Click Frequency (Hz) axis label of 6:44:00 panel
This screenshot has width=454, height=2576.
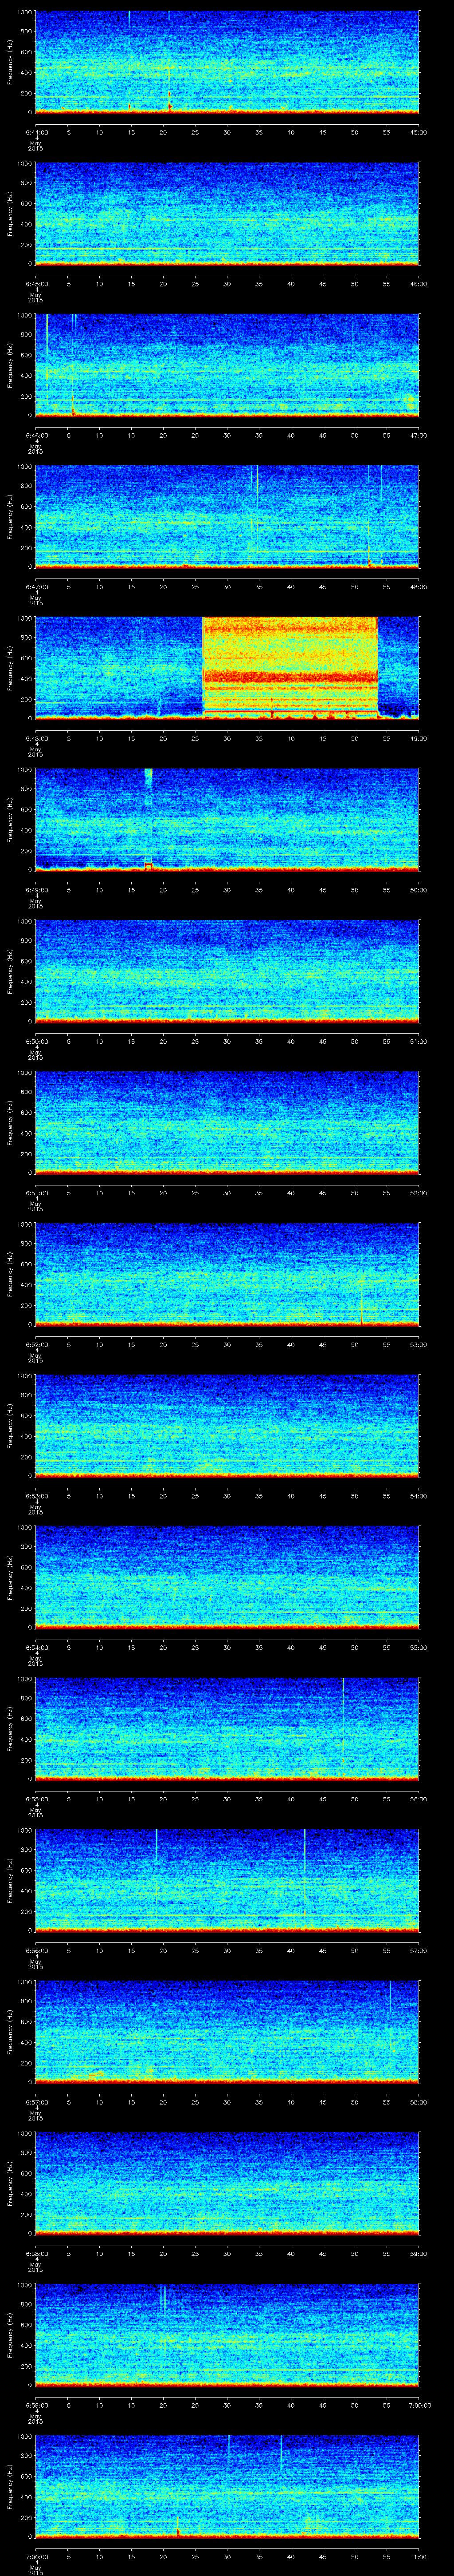tap(10, 63)
